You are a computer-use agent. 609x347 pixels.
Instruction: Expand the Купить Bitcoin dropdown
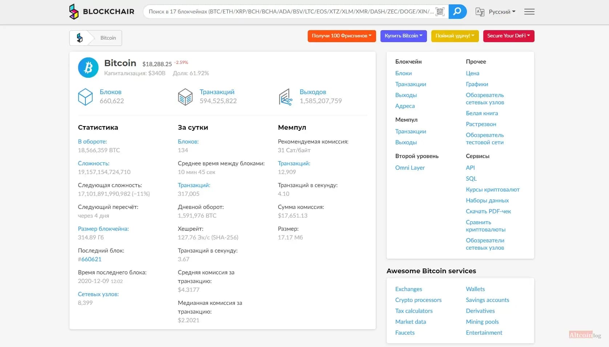[403, 36]
